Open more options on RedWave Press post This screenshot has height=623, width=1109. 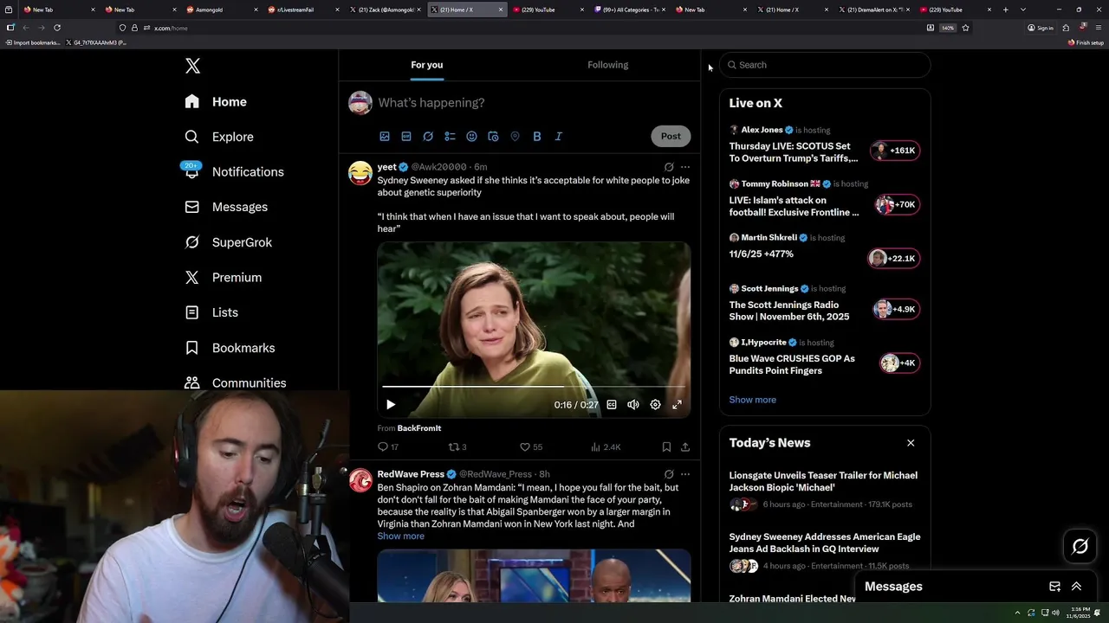pos(685,474)
